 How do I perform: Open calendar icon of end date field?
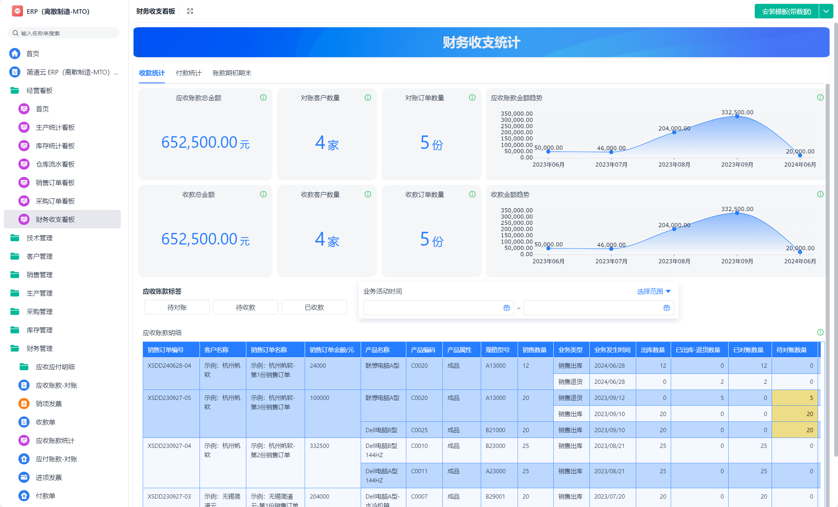click(666, 308)
